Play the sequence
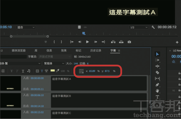 pos(87,42)
